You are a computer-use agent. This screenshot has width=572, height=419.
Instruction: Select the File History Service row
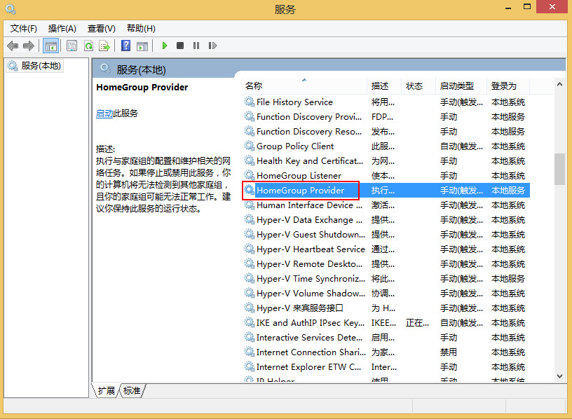[386, 102]
